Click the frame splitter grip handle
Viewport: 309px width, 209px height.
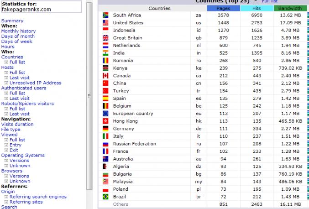click(89, 96)
